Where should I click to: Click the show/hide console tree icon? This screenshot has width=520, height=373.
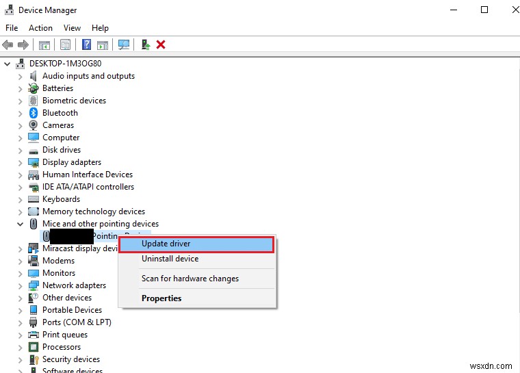(44, 44)
